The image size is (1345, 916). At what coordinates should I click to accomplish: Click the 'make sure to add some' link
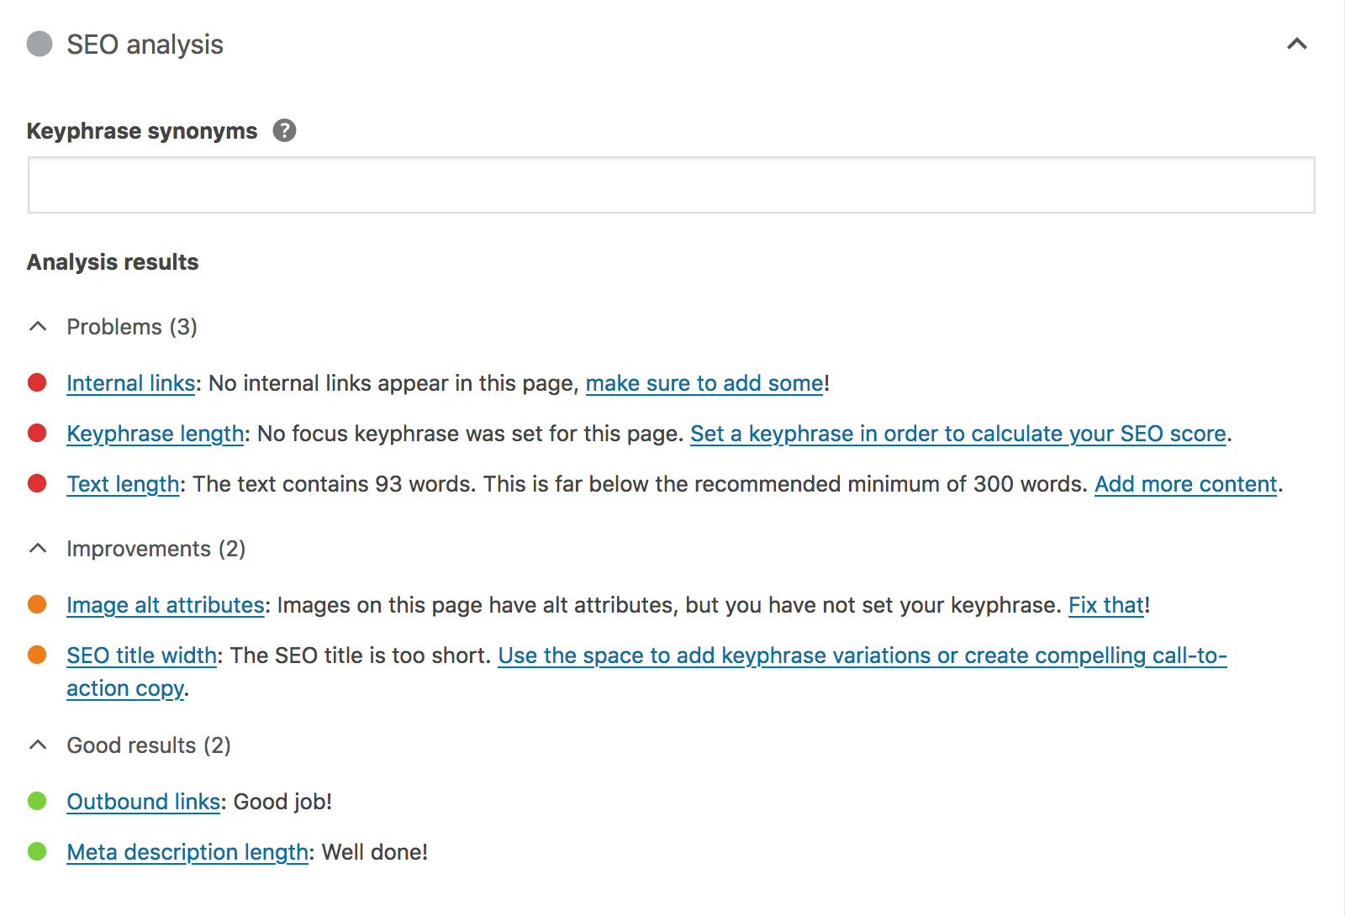pyautogui.click(x=704, y=382)
